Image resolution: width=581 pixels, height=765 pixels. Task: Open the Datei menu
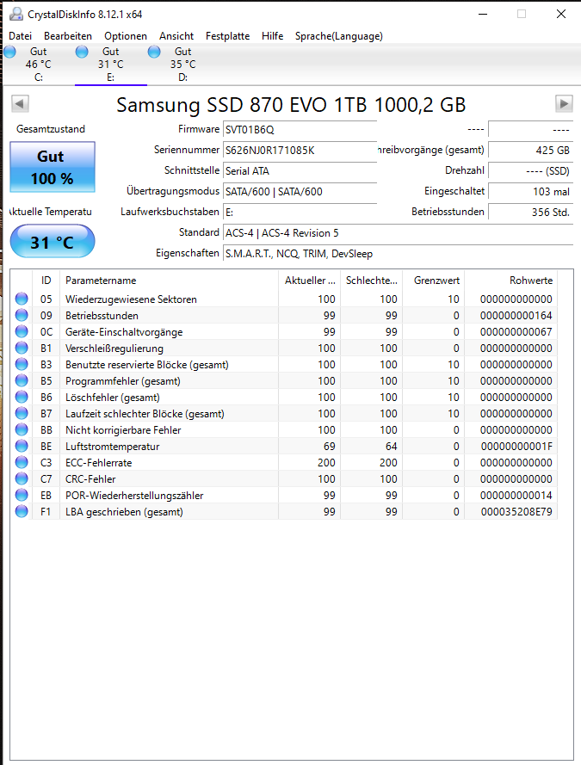click(x=20, y=36)
